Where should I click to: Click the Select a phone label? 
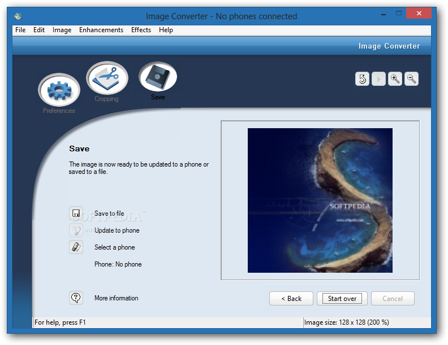tap(115, 247)
